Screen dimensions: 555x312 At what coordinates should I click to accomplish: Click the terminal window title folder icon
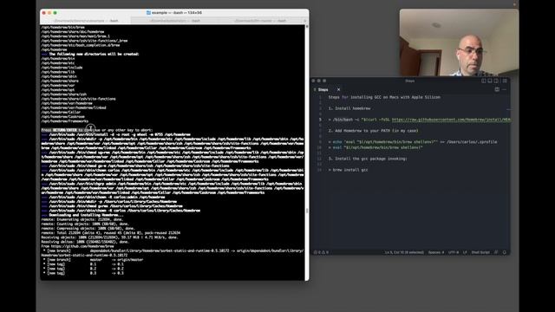(x=148, y=13)
